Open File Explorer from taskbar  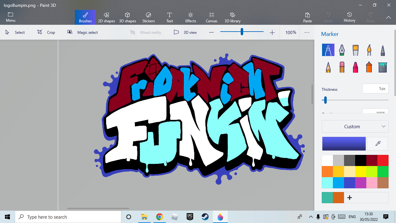[x=144, y=217]
